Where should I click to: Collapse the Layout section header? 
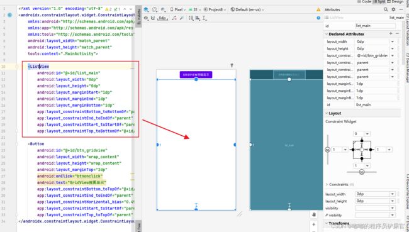[327, 113]
